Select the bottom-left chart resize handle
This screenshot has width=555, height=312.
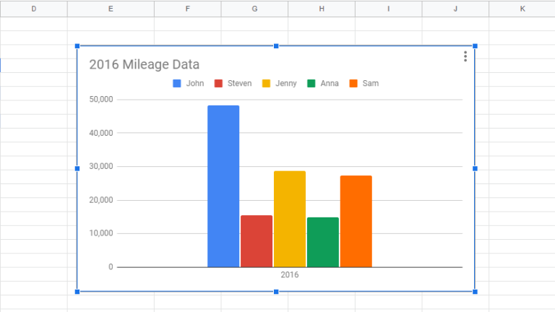[x=77, y=292]
